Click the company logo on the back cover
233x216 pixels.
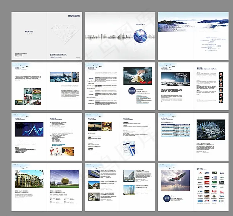29,32
